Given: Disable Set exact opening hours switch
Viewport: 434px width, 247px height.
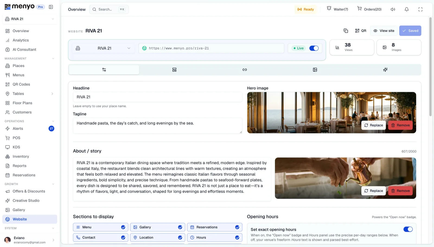Looking at the screenshot, I should coord(408,229).
